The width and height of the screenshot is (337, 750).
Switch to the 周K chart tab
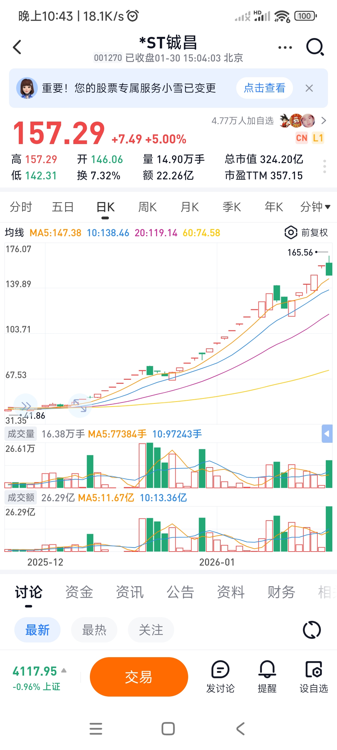(x=147, y=207)
